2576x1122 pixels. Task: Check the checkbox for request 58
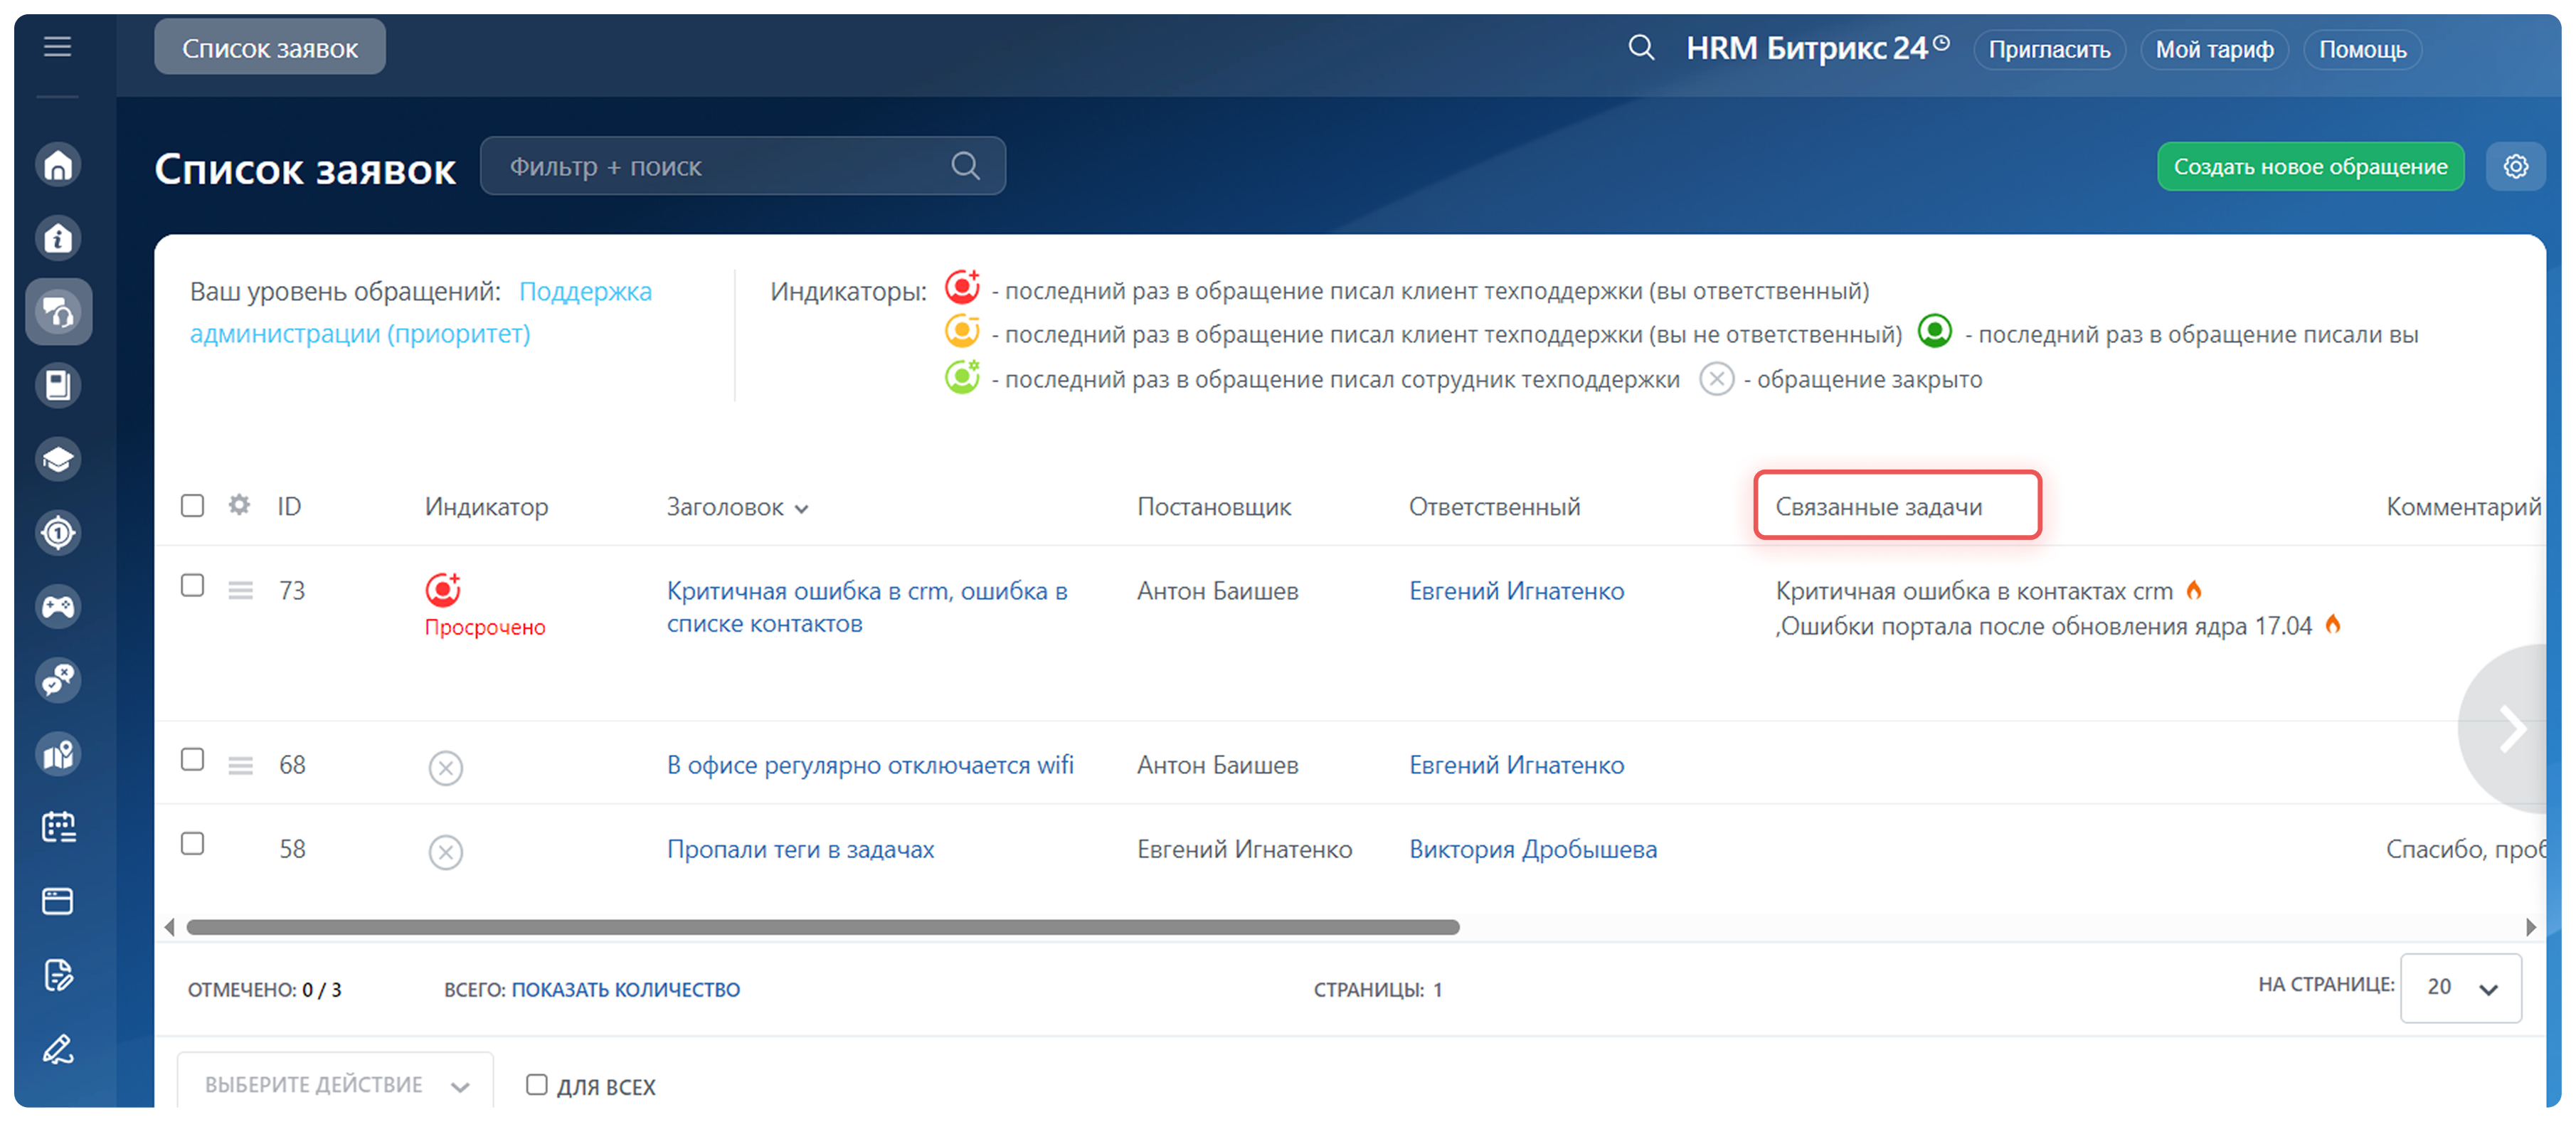tap(193, 844)
